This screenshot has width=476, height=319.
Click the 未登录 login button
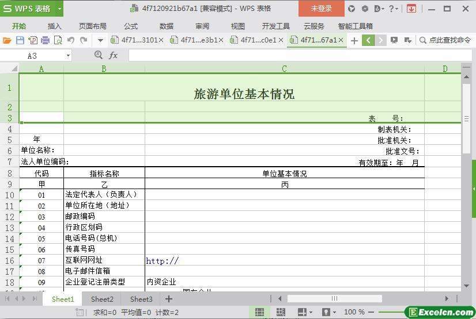coord(321,9)
